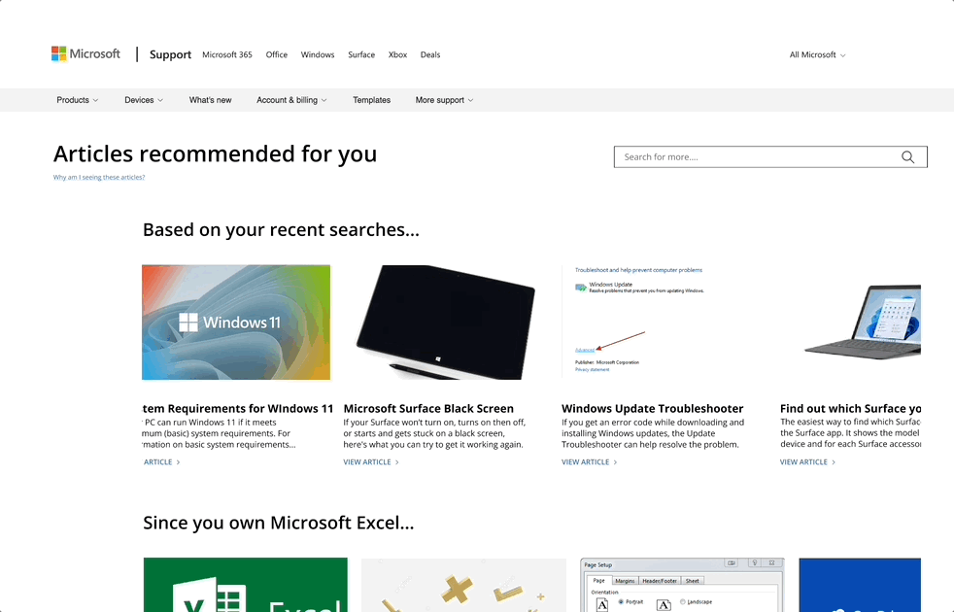Screen dimensions: 954x612
Task: Select the Landscape radio button
Action: [x=681, y=602]
